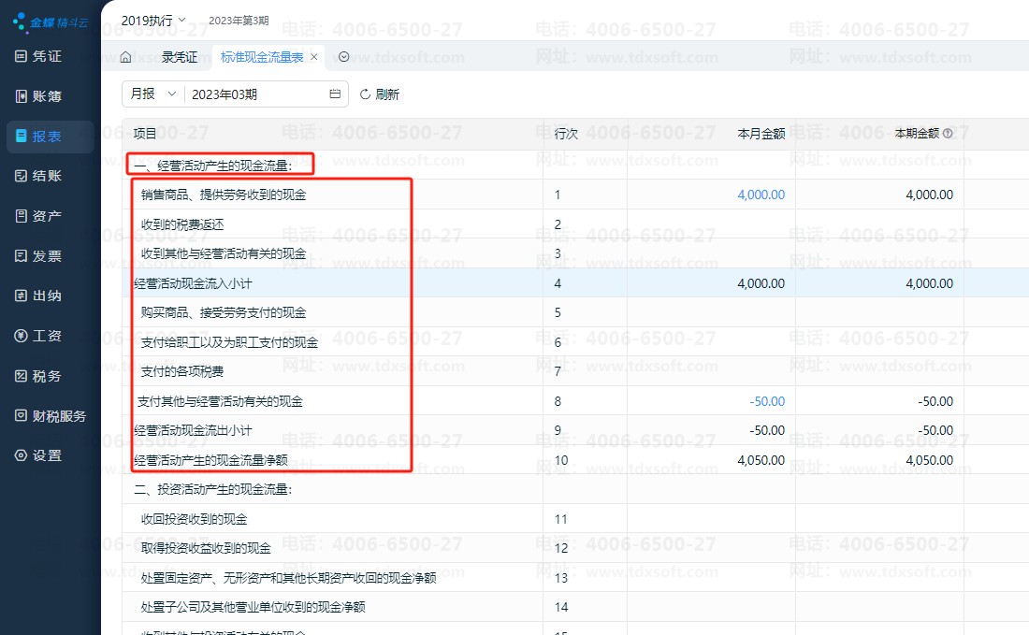Click the help icon beside 本期金额
Screen dimensions: 1029x635
tap(948, 134)
